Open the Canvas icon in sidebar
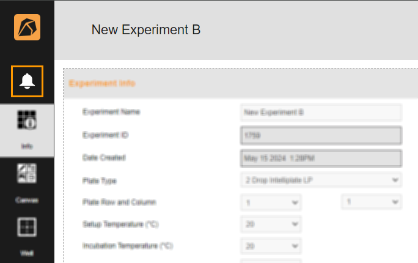 27,173
